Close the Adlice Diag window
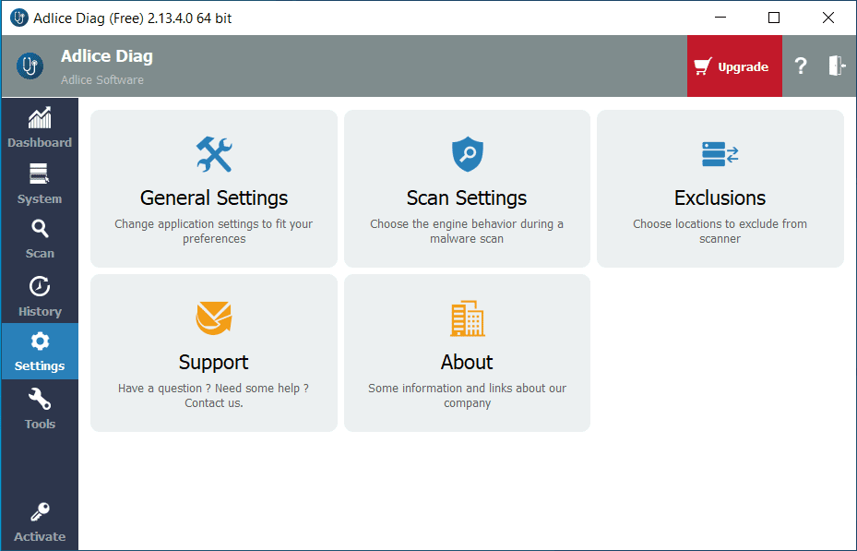857x551 pixels. click(828, 18)
